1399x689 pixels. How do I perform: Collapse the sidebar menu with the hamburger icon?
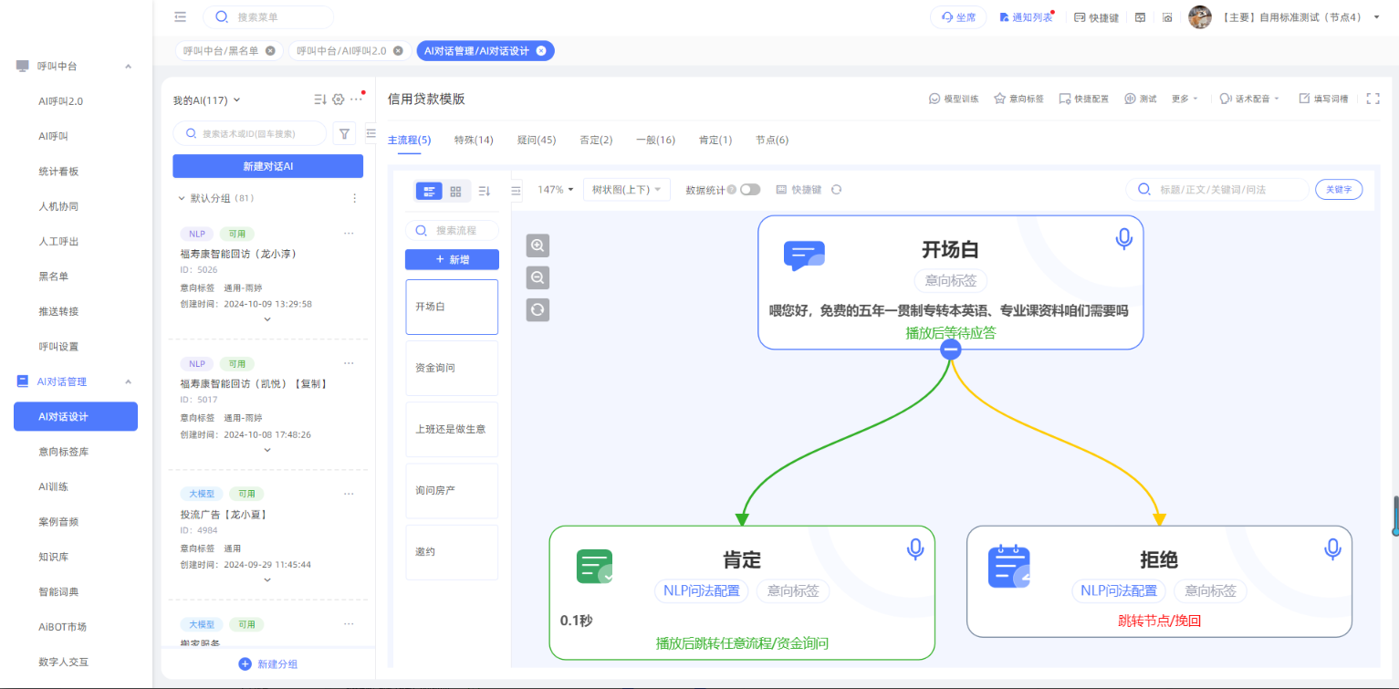181,17
